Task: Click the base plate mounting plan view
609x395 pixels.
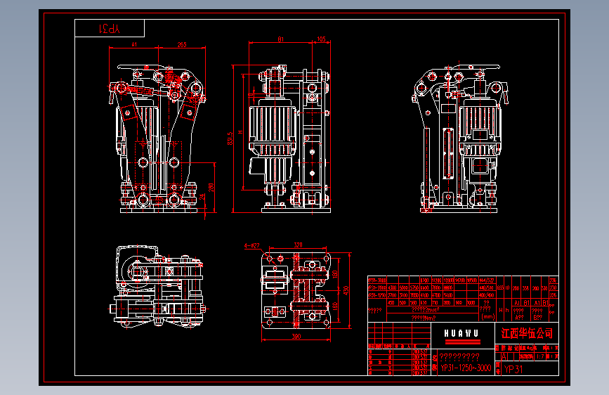Action: point(296,290)
